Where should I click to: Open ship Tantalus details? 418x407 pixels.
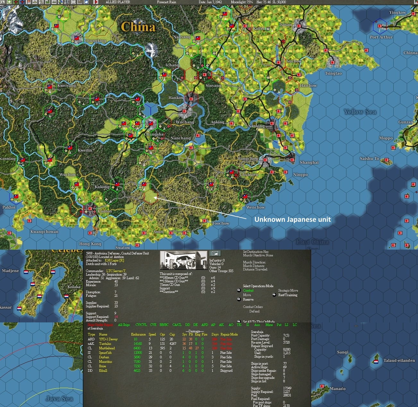[105, 344]
